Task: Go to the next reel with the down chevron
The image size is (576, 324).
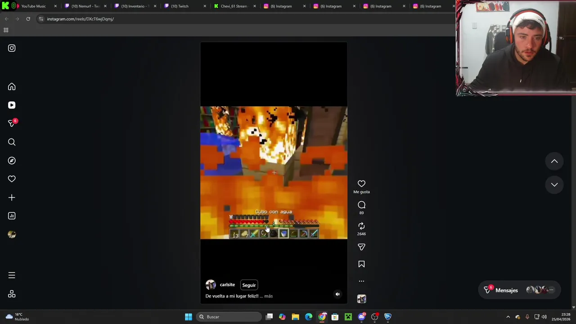Action: pos(554,184)
